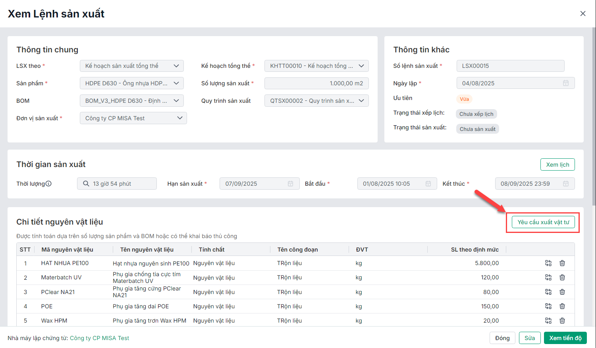Click replace icon for POE row

click(x=548, y=306)
